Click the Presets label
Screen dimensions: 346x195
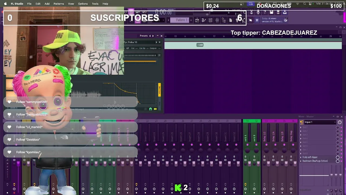tap(144, 36)
